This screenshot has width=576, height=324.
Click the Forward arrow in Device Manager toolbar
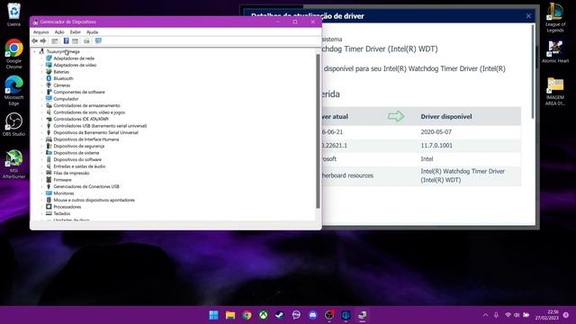tap(43, 40)
